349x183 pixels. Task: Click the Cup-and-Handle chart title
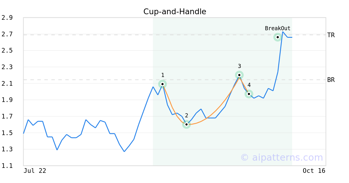174,12
